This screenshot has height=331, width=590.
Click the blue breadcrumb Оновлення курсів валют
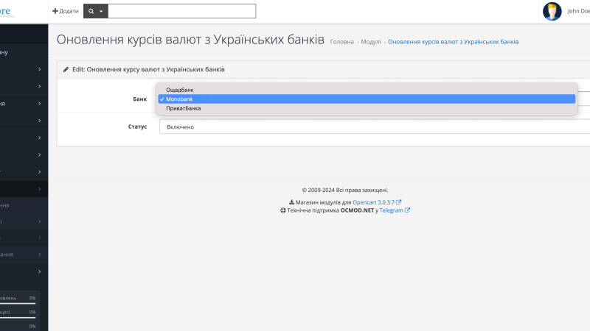[453, 42]
